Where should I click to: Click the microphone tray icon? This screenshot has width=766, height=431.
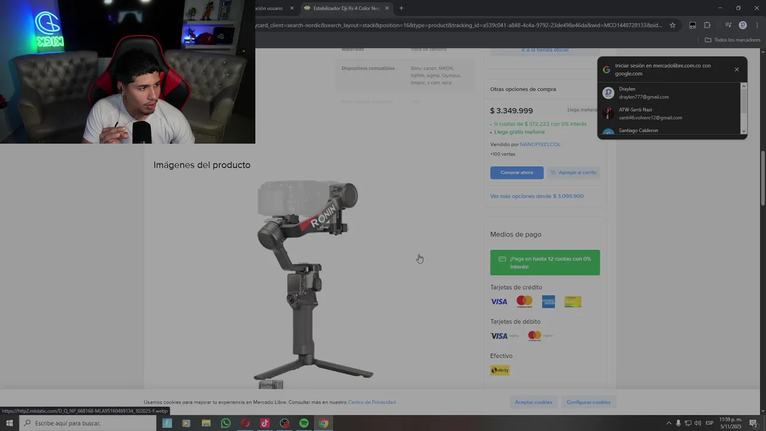[x=679, y=423]
